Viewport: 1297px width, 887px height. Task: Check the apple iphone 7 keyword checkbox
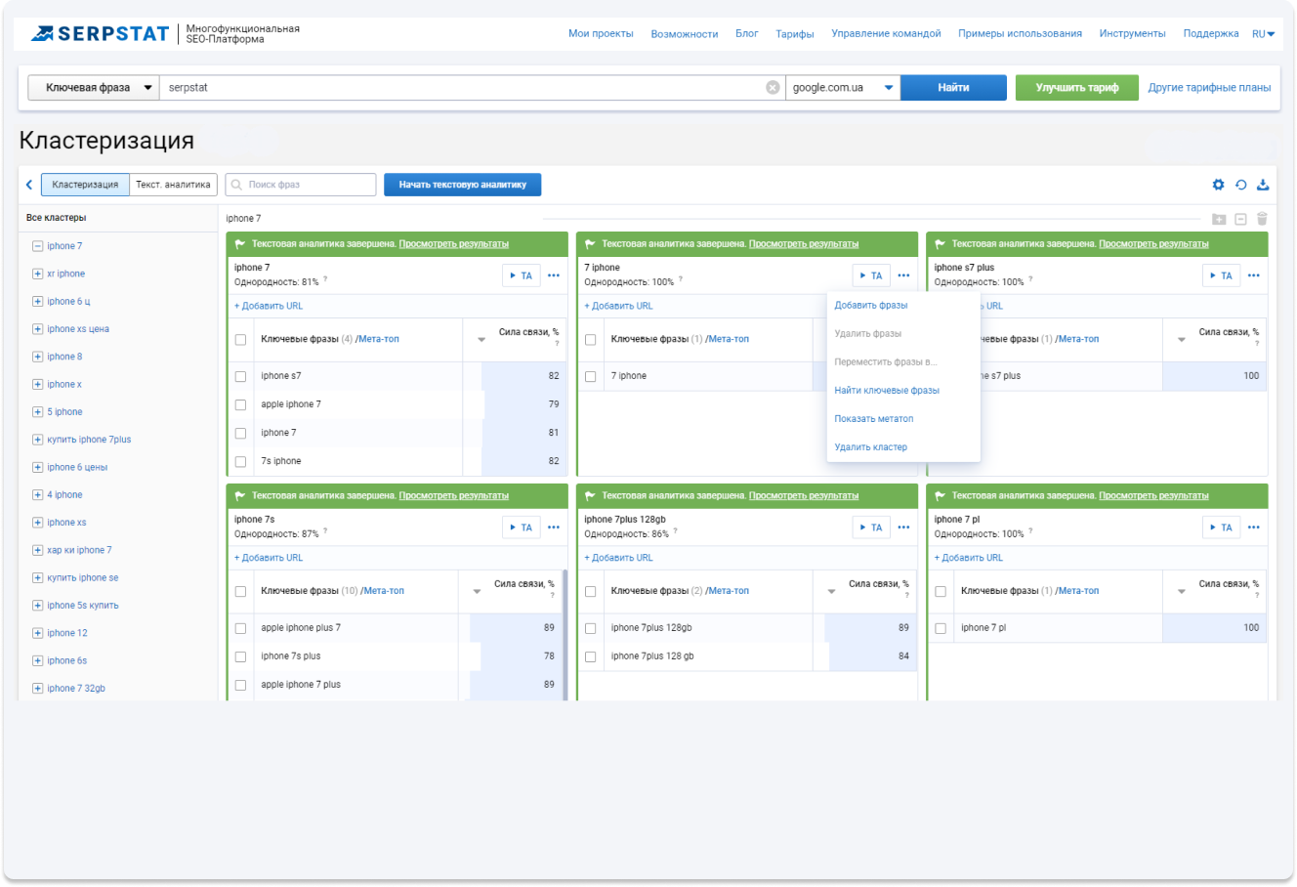[x=240, y=404]
